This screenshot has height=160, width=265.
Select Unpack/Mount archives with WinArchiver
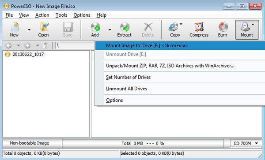(180, 66)
